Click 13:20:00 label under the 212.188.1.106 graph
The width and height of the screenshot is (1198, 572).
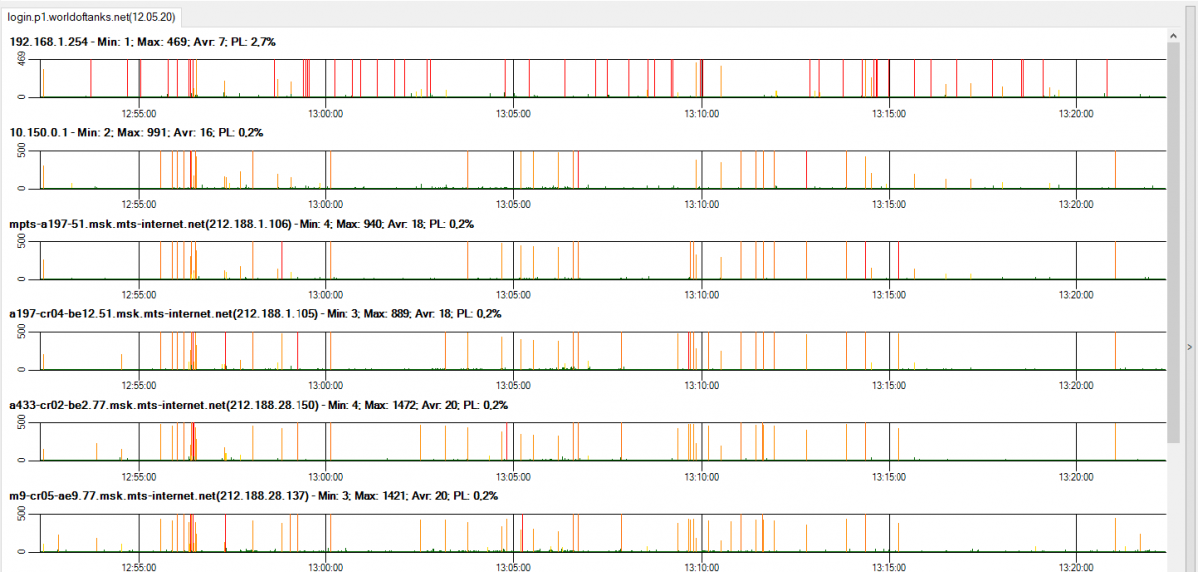tap(1076, 294)
